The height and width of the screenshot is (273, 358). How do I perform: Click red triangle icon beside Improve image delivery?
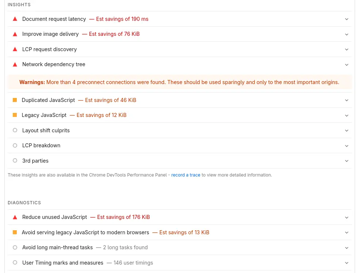click(15, 34)
